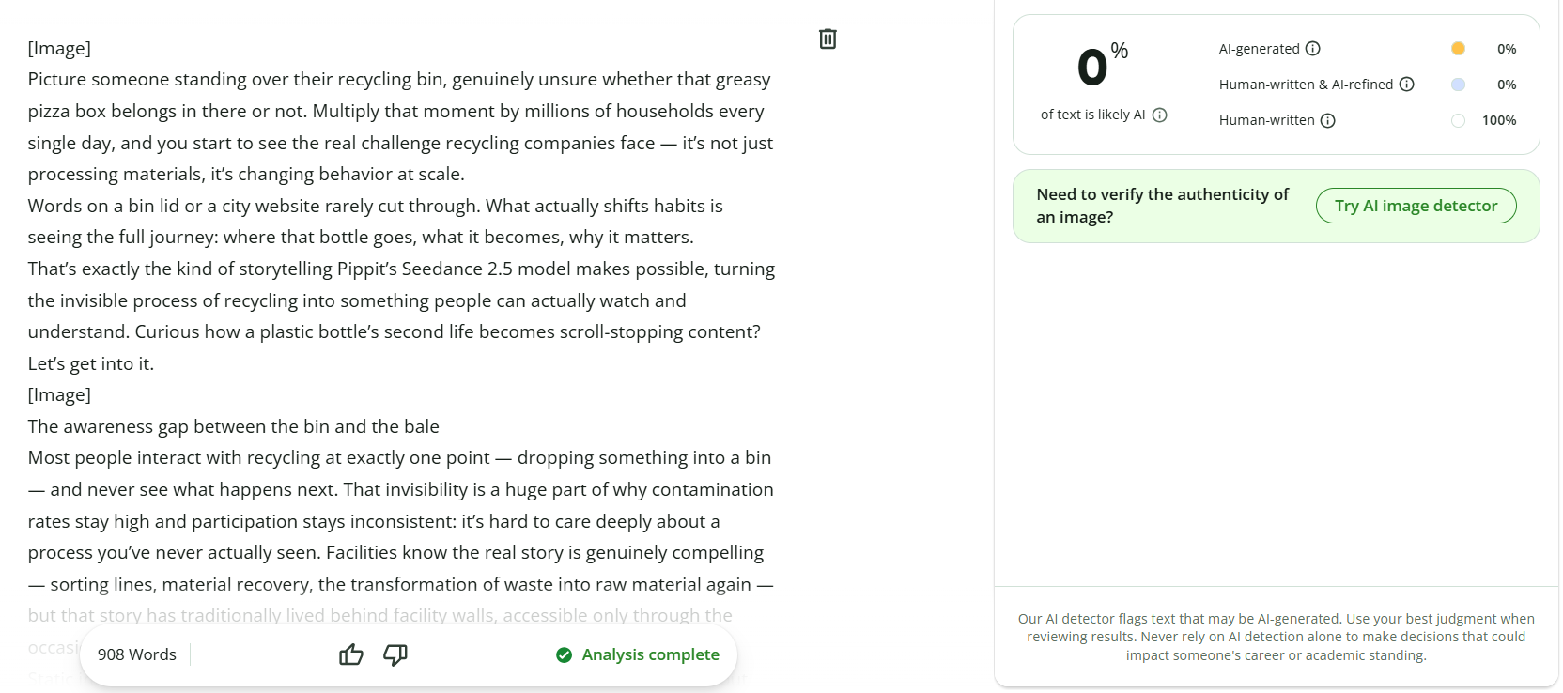Click the green Analysis complete checkmark
Screen dimensions: 1563x693
point(564,655)
